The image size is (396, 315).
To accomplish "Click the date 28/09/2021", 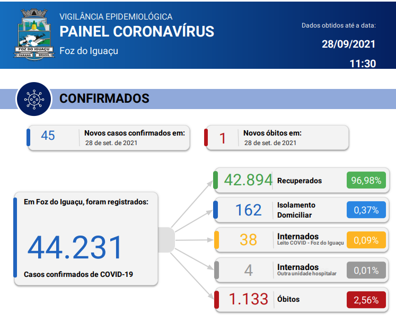I will [348, 44].
